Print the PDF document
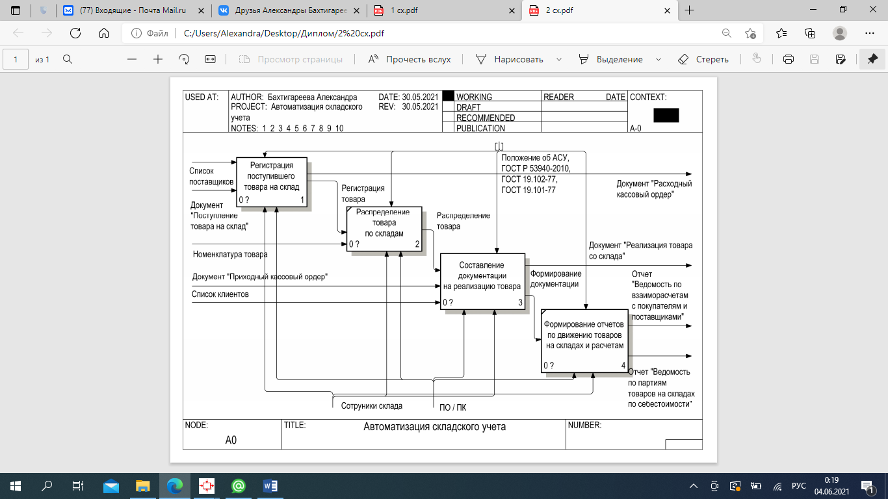The width and height of the screenshot is (888, 499). [789, 59]
